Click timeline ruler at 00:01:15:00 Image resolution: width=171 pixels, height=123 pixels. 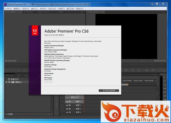click(138, 81)
